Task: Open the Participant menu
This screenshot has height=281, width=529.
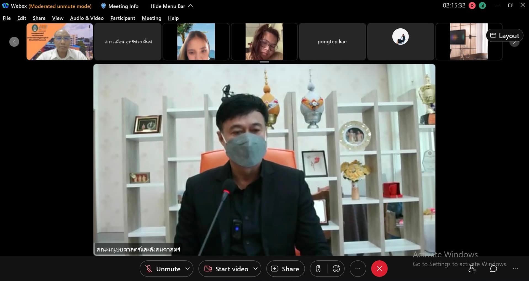Action: [123, 18]
